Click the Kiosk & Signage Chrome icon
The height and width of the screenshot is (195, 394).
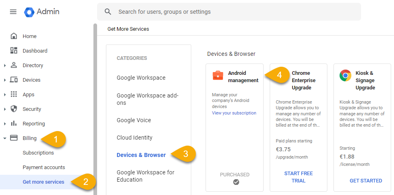coord(345,76)
